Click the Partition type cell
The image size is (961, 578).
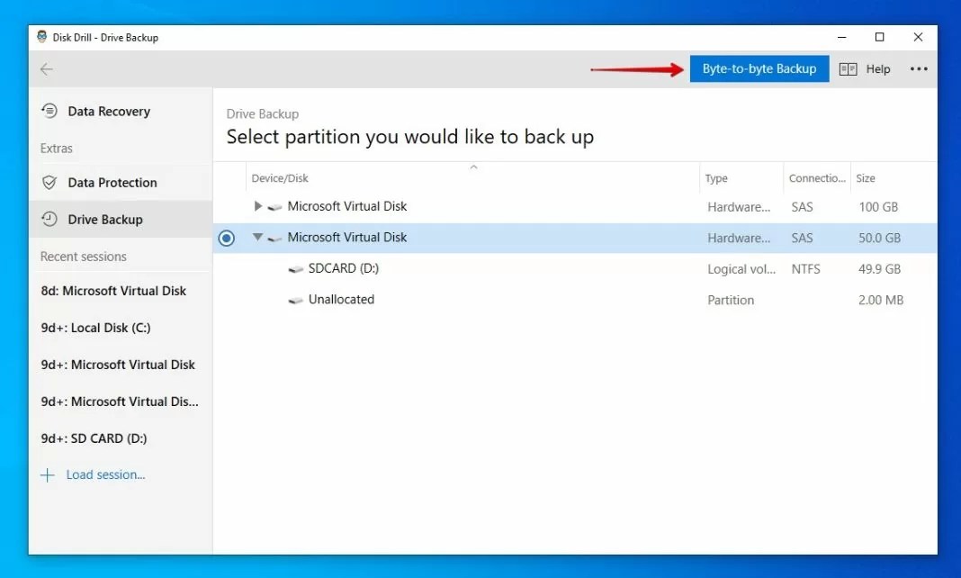(731, 300)
